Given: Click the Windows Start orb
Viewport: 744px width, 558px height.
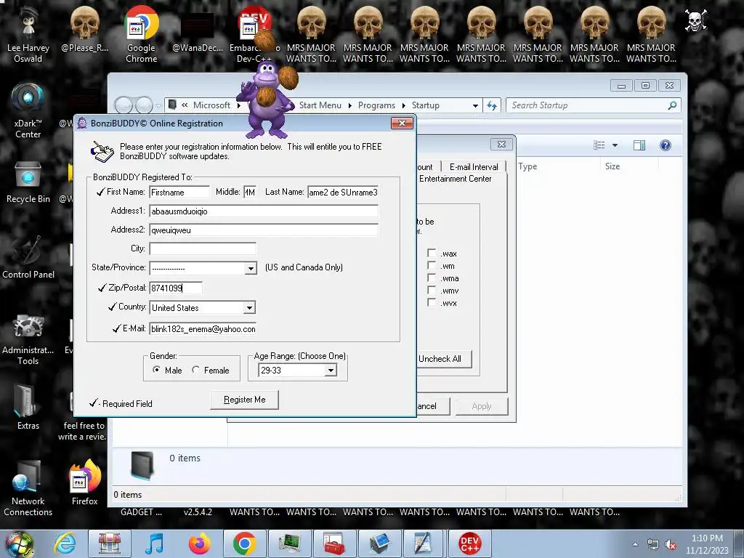Looking at the screenshot, I should click(x=19, y=543).
